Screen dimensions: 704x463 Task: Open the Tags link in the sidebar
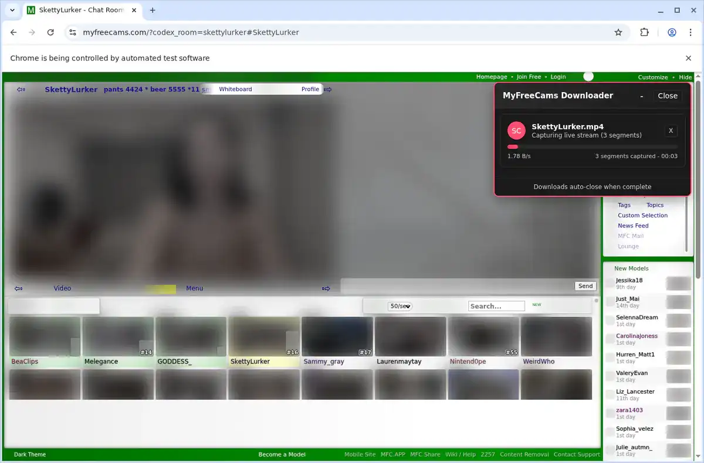click(624, 205)
